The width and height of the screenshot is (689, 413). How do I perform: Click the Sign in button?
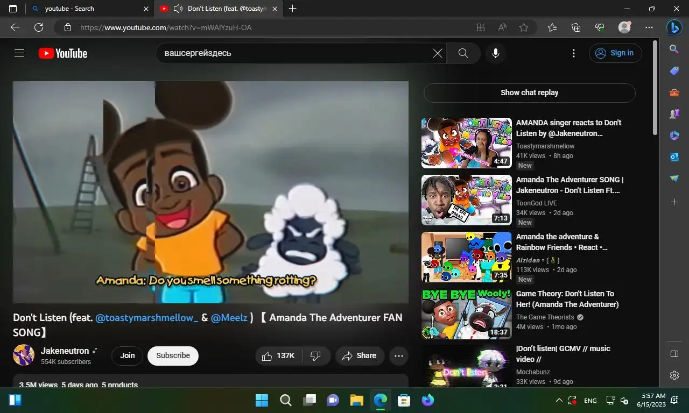[x=615, y=53]
